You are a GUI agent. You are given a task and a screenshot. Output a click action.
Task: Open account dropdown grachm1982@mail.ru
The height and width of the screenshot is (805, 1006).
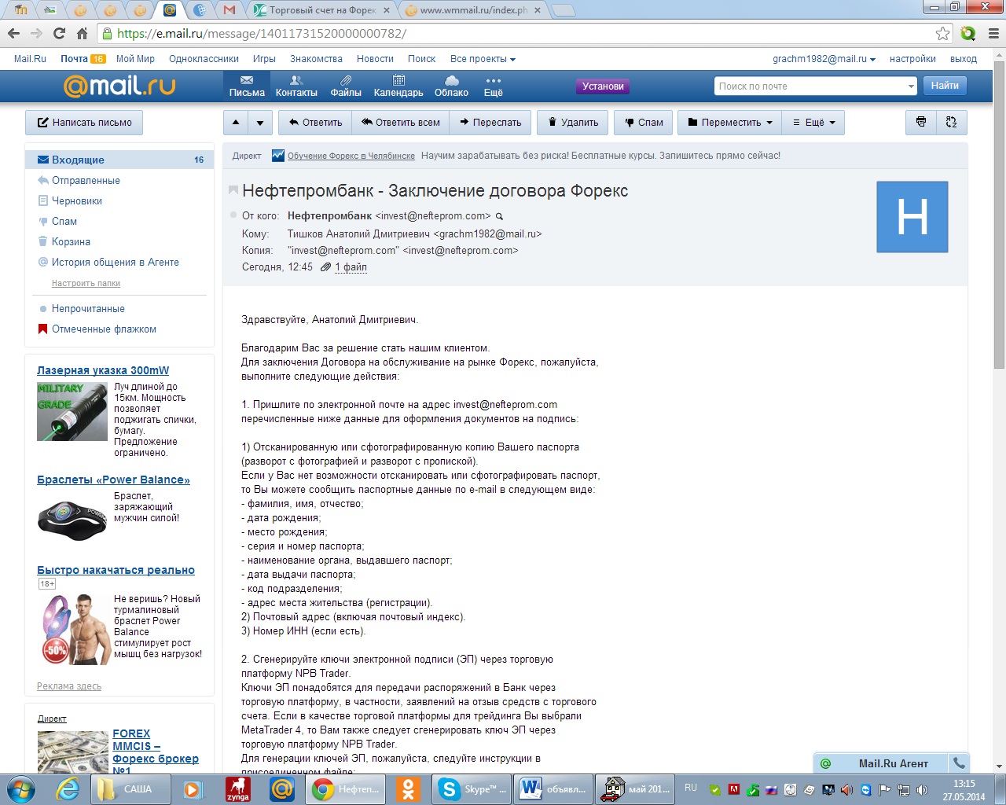pos(824,59)
